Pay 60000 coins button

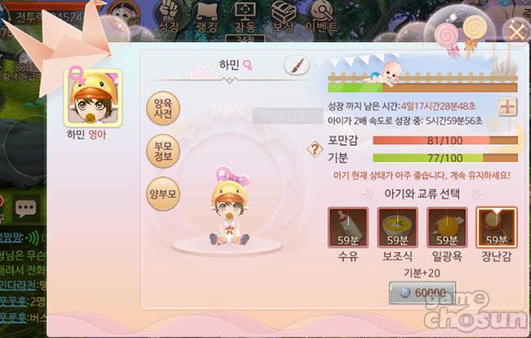(422, 293)
